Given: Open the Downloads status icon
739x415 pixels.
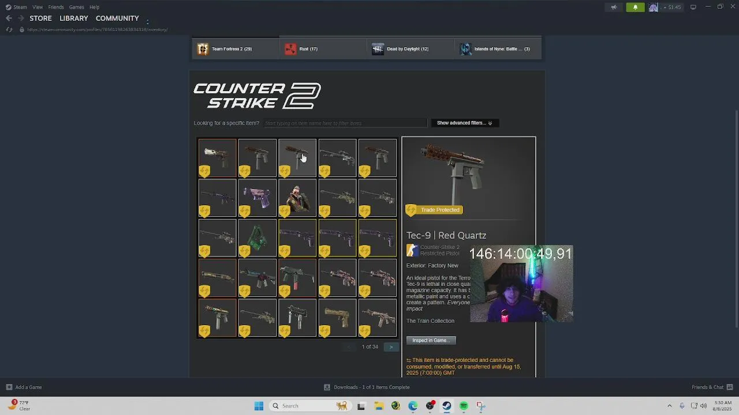Looking at the screenshot, I should click(327, 387).
